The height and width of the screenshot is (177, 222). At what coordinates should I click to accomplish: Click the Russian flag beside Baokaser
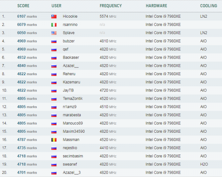pos(54,58)
